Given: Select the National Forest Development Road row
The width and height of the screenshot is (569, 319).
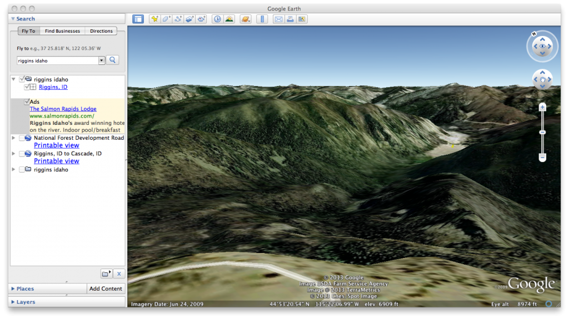Looking at the screenshot, I should pyautogui.click(x=79, y=138).
